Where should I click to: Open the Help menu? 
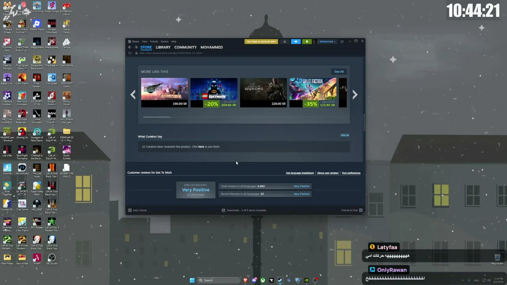[x=173, y=41]
